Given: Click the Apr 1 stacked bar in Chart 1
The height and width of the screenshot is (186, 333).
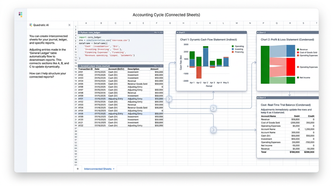Looking at the screenshot, I should [192, 59].
